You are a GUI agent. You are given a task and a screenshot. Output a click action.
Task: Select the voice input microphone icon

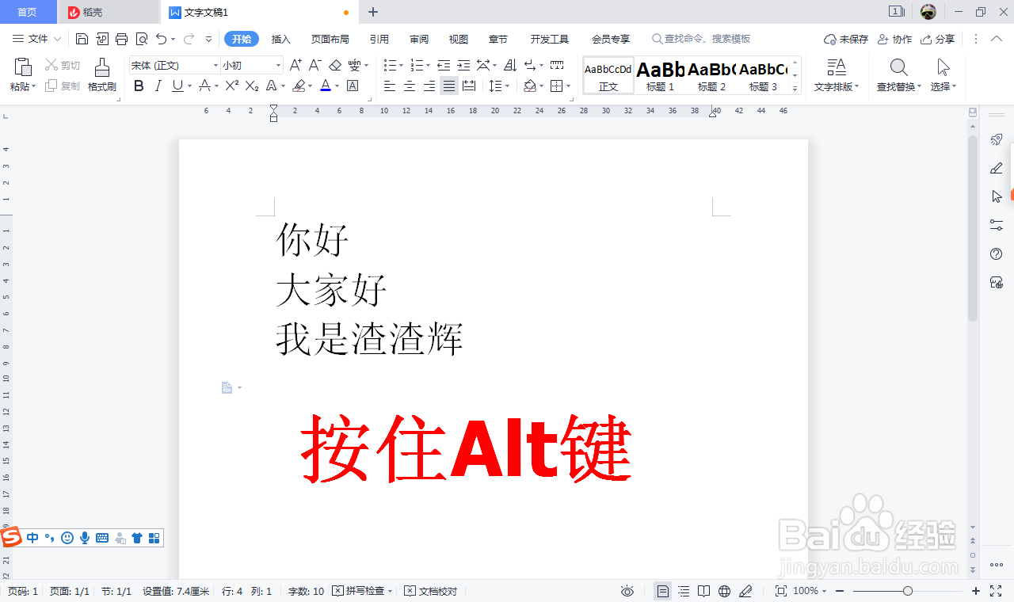tap(85, 538)
